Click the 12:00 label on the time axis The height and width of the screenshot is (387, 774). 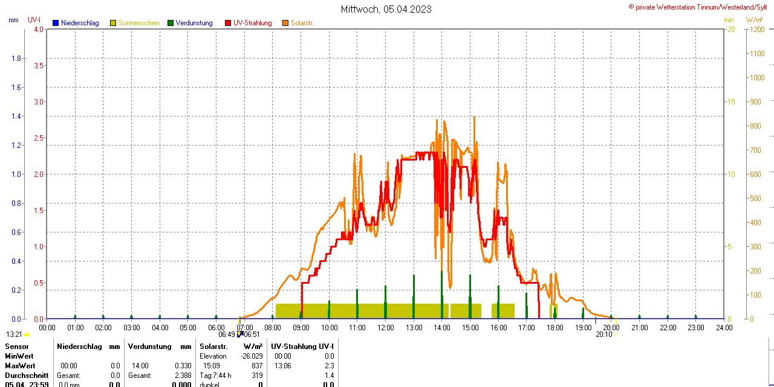pos(386,328)
